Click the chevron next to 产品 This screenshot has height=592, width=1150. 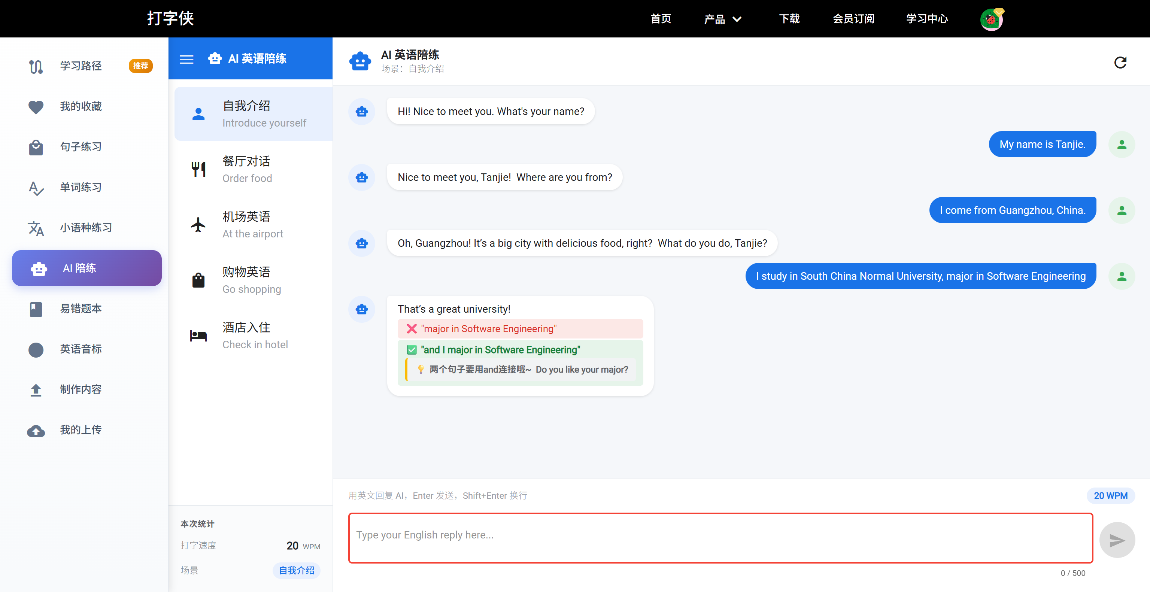(x=737, y=19)
